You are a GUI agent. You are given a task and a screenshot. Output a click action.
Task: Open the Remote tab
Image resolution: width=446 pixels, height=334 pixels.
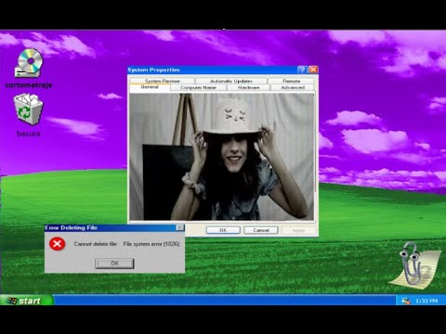pyautogui.click(x=291, y=81)
